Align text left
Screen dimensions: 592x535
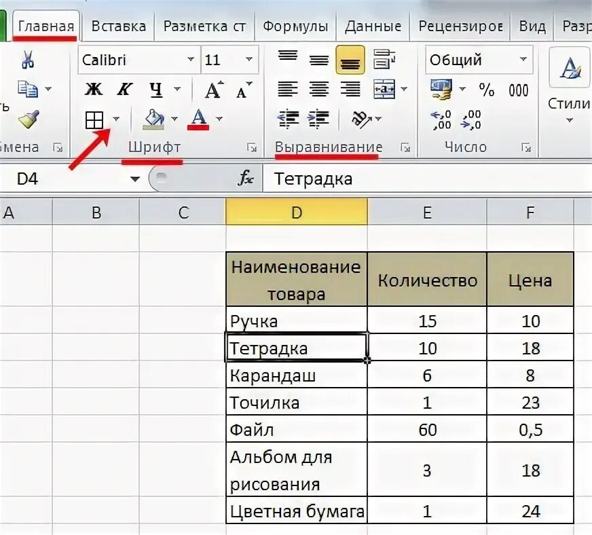pyautogui.click(x=288, y=90)
